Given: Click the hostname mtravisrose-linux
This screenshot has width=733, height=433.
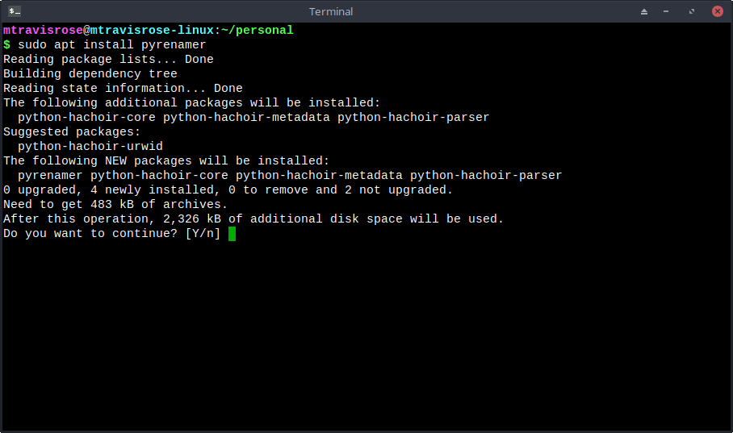Looking at the screenshot, I should 152,31.
